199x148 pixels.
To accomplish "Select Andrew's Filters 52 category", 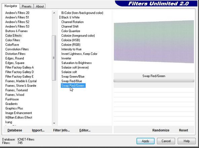I will [17, 22].
